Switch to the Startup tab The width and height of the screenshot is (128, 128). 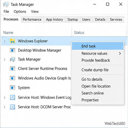coord(73,19)
